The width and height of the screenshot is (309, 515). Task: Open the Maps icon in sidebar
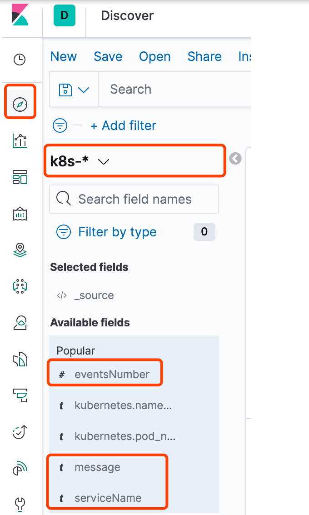pyautogui.click(x=20, y=250)
